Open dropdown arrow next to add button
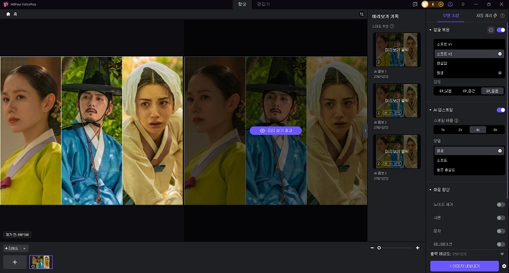 pyautogui.click(x=24, y=249)
